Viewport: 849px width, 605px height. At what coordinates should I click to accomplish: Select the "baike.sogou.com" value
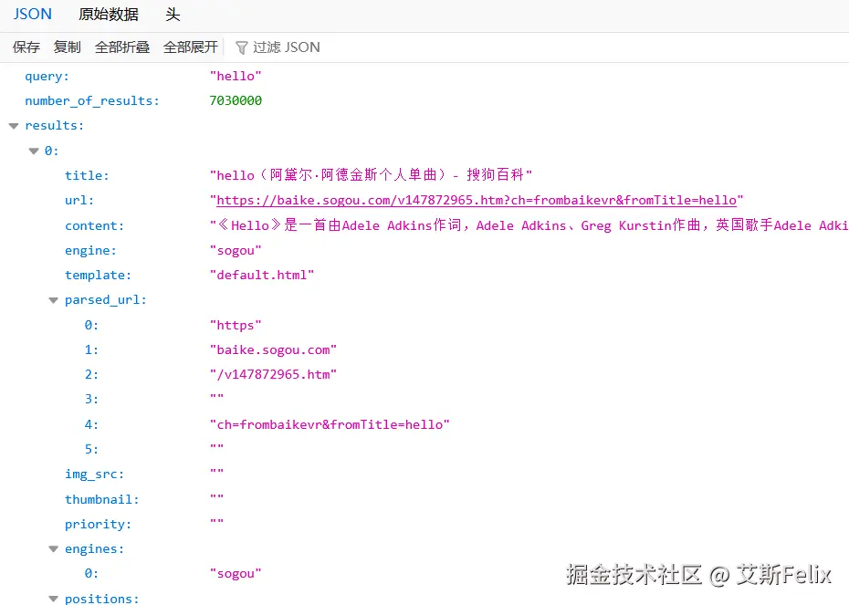point(274,350)
